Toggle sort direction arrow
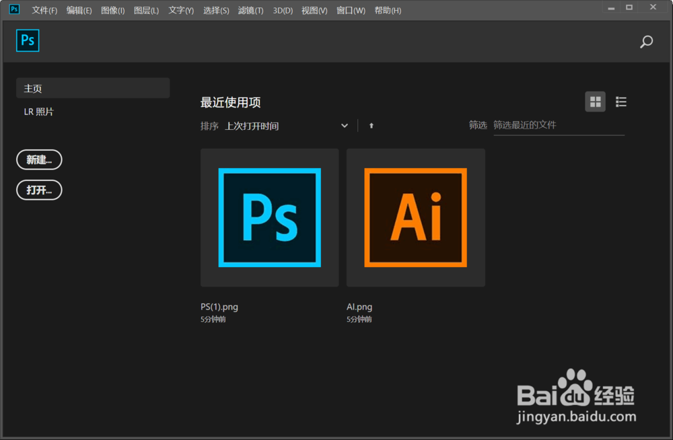Viewport: 673px width, 440px height. (371, 126)
